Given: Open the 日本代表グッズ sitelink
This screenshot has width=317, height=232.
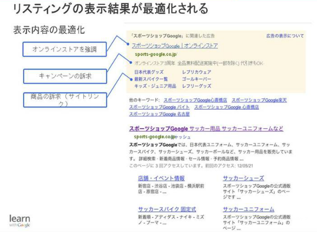Looking at the screenshot, I should [x=149, y=72].
